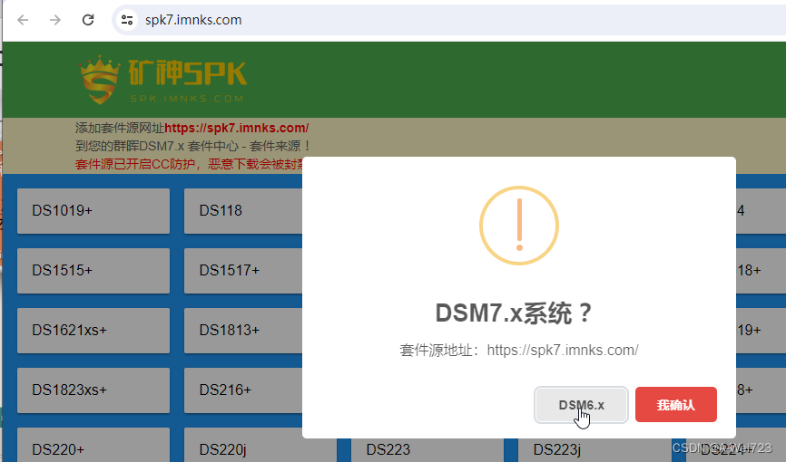Select the DS118 model tile
This screenshot has width=786, height=462.
point(243,211)
